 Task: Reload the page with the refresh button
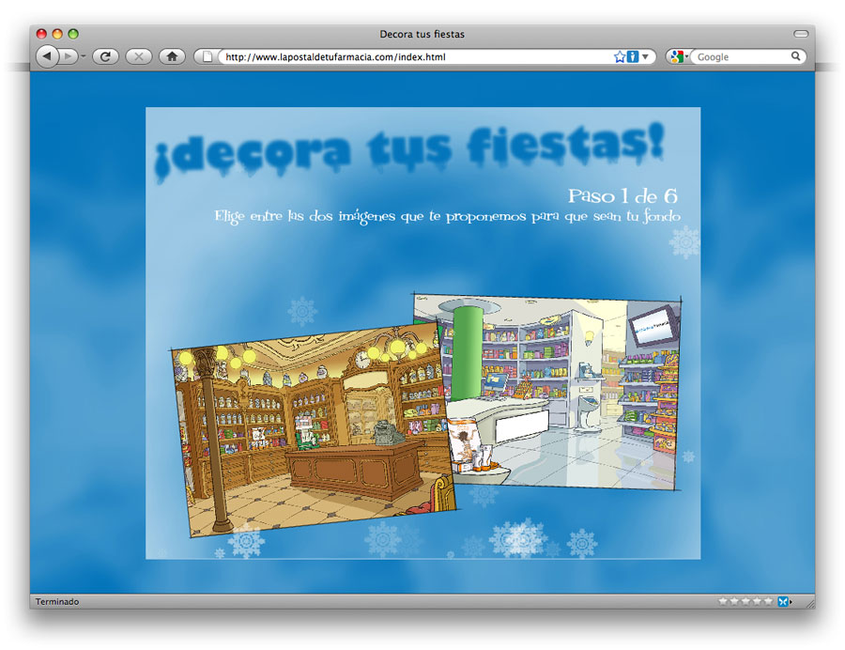[105, 56]
